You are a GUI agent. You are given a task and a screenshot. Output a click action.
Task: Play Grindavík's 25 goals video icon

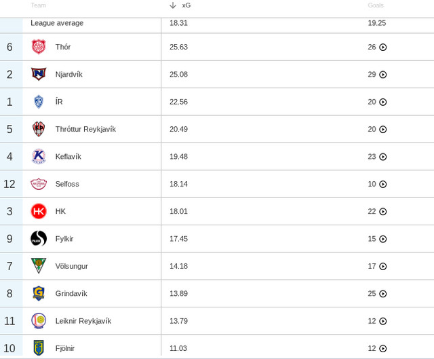382,294
